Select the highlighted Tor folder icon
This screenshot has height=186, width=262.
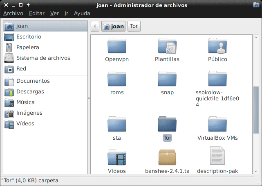click(167, 124)
